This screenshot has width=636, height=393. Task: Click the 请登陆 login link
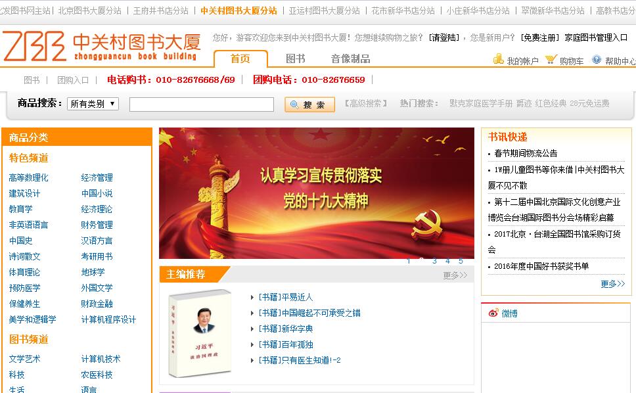tap(444, 37)
